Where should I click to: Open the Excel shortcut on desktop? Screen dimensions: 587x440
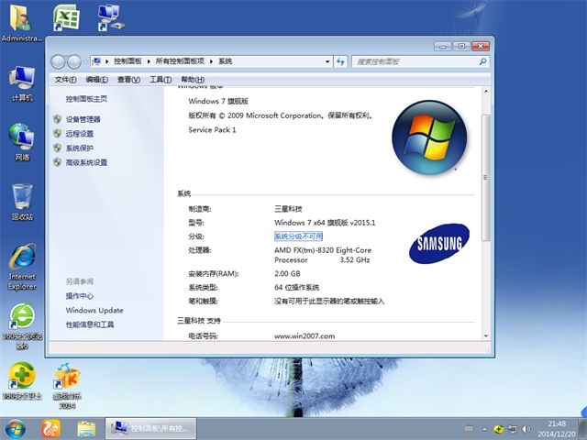pyautogui.click(x=65, y=18)
